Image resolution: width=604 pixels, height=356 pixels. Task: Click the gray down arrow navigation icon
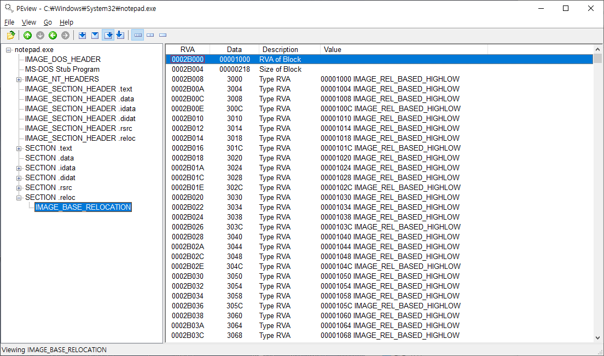(x=40, y=35)
